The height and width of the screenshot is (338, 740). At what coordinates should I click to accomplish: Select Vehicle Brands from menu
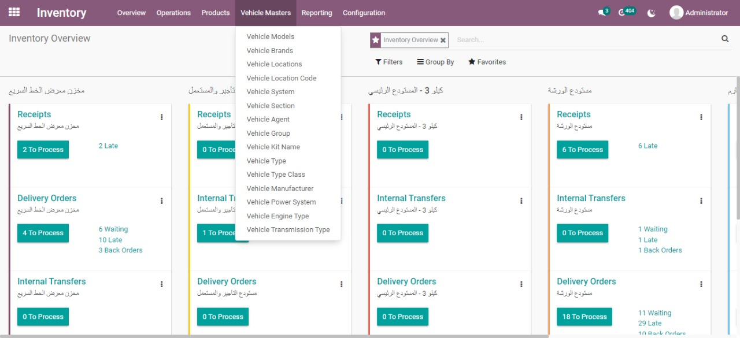[x=269, y=50]
